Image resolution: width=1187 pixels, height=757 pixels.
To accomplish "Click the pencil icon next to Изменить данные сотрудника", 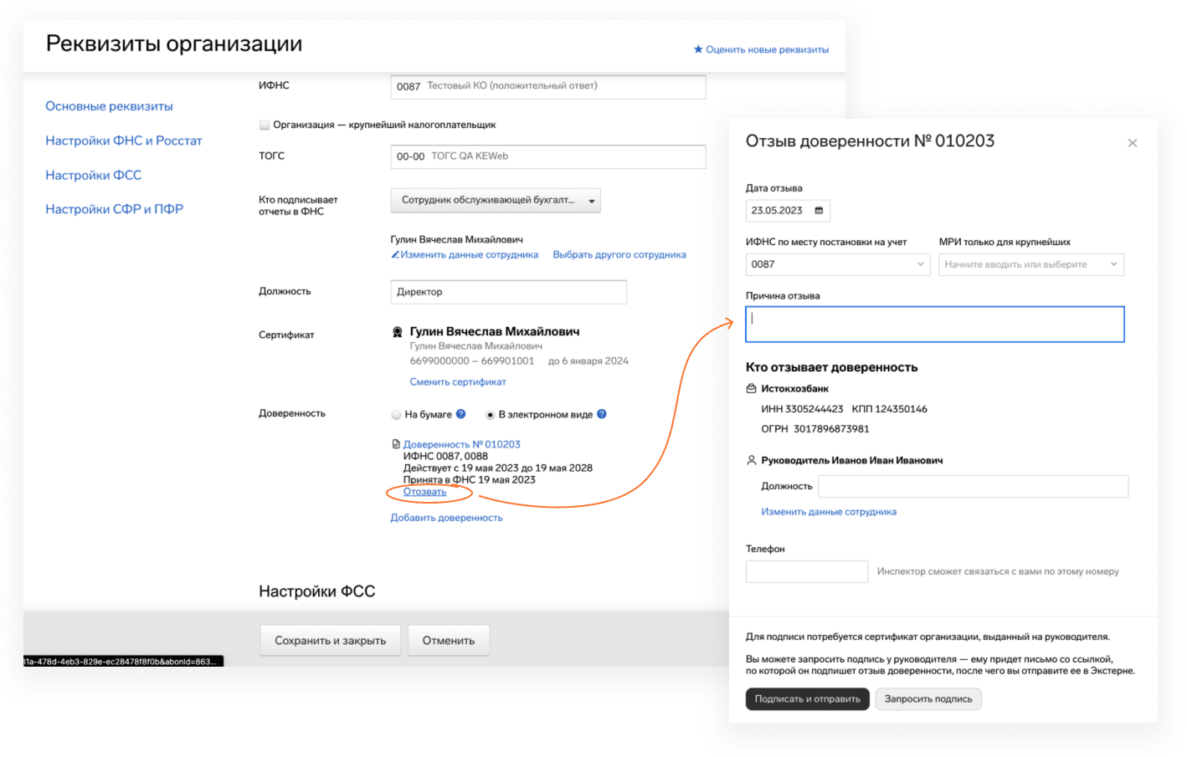I will click(x=395, y=254).
